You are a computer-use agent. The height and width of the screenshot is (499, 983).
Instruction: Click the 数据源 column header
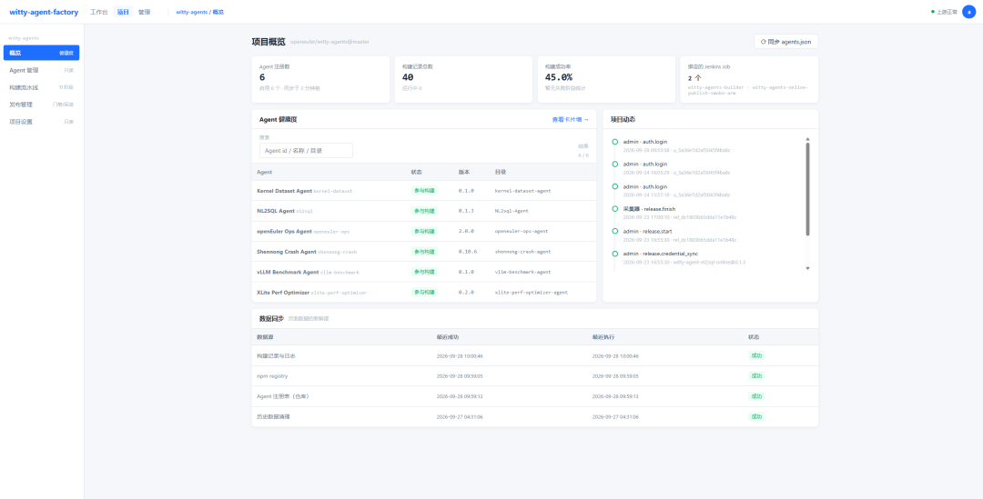click(x=265, y=337)
